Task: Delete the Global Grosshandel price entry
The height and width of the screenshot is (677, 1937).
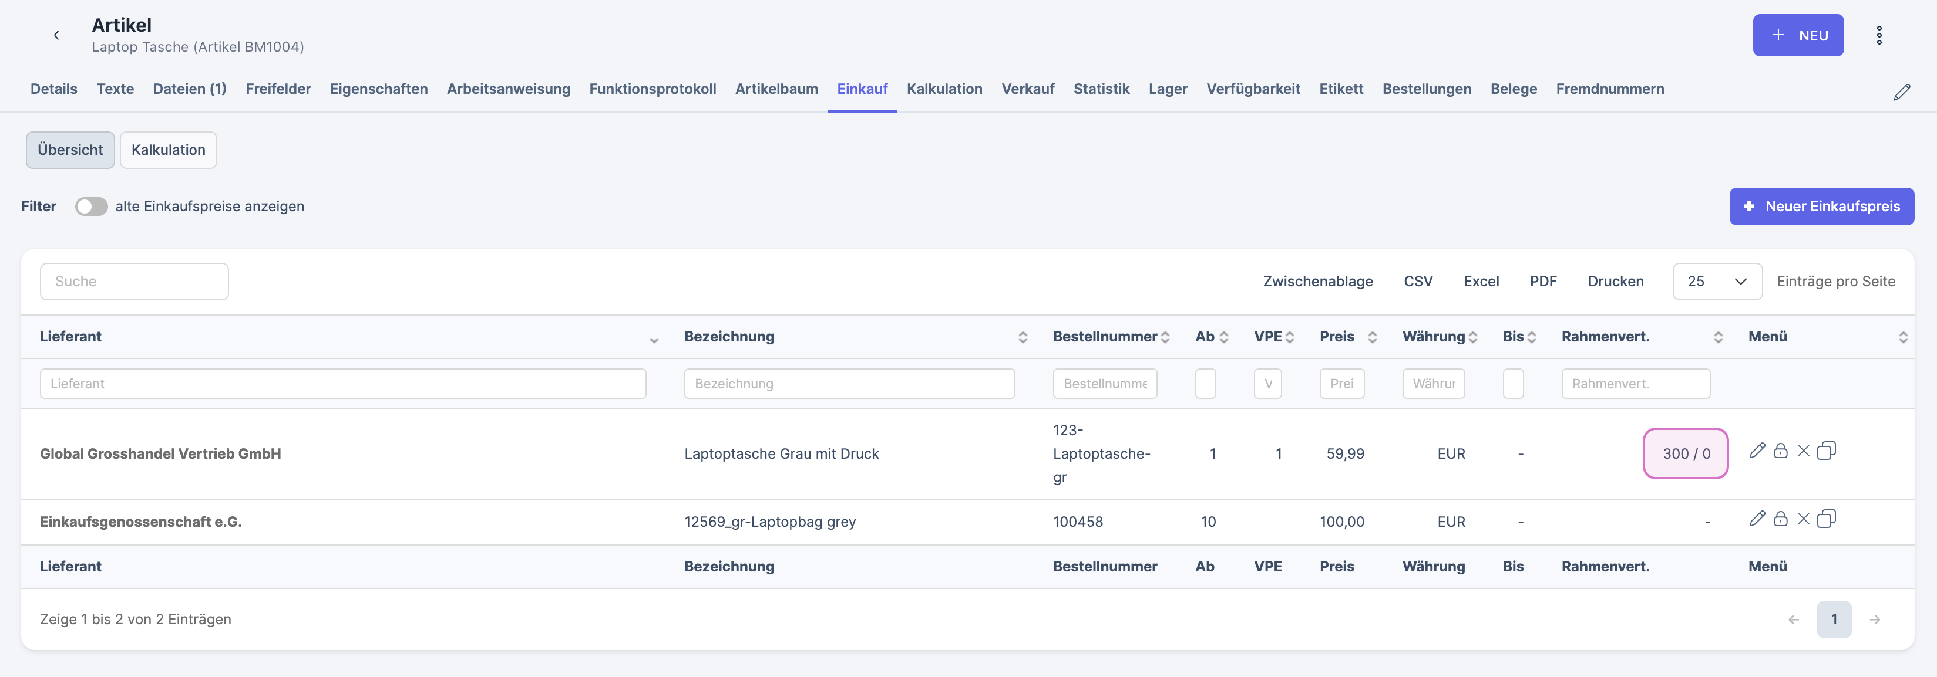Action: tap(1803, 451)
